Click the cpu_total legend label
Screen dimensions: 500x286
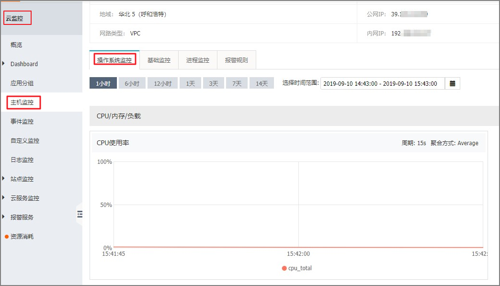pos(300,268)
